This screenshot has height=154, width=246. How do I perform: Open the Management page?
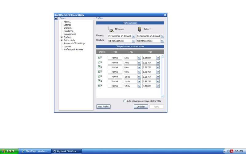(69, 34)
